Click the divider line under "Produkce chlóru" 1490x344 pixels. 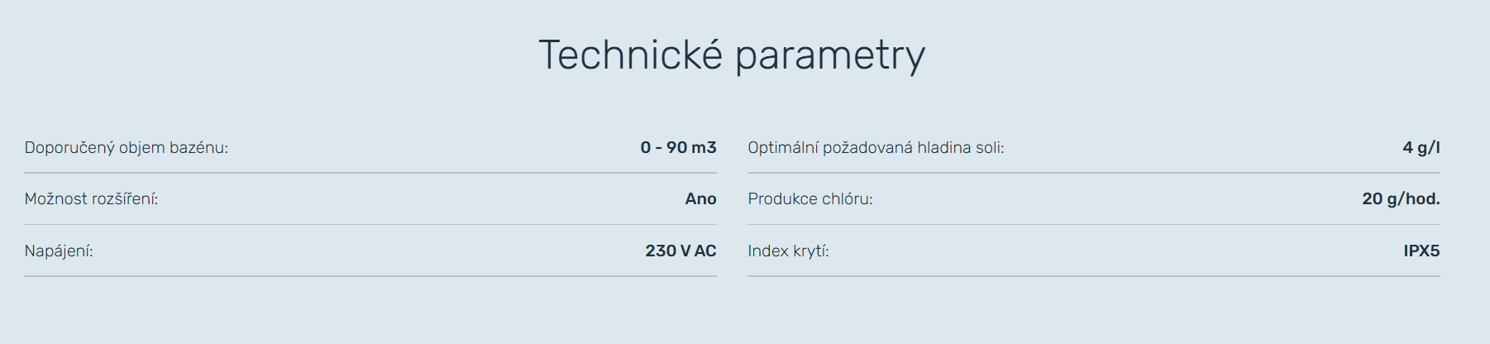click(1093, 224)
